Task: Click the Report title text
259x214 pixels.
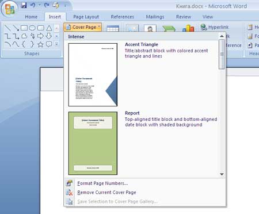Action: point(132,113)
